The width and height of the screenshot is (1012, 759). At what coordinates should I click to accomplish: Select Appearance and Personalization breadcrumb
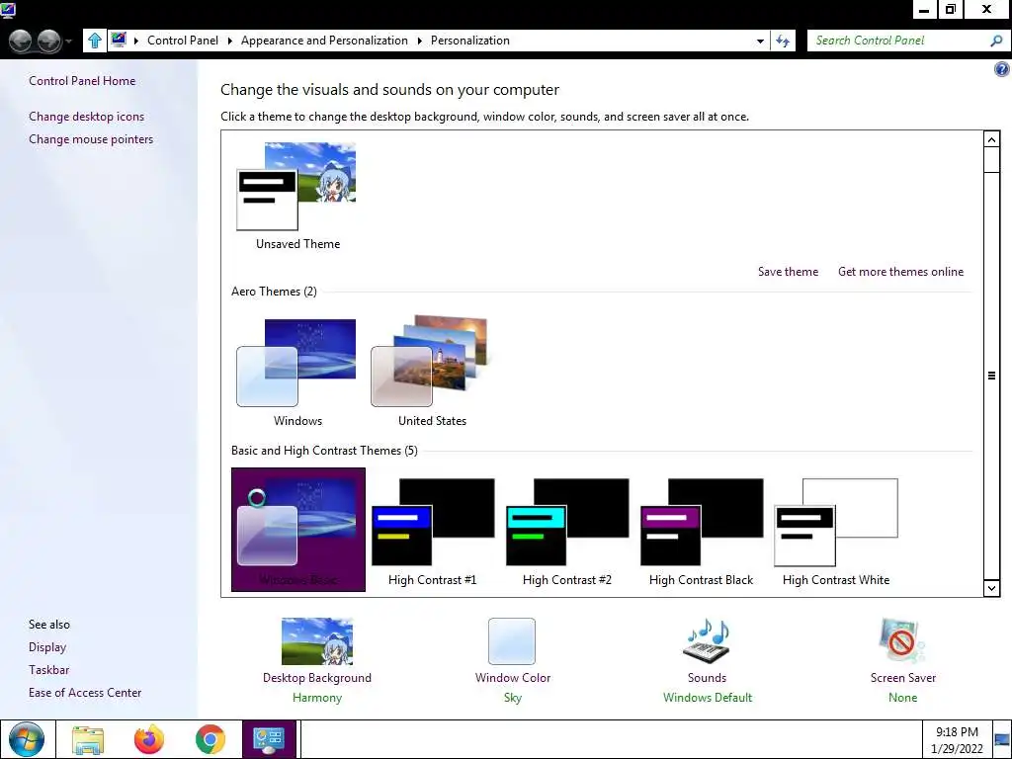click(324, 40)
